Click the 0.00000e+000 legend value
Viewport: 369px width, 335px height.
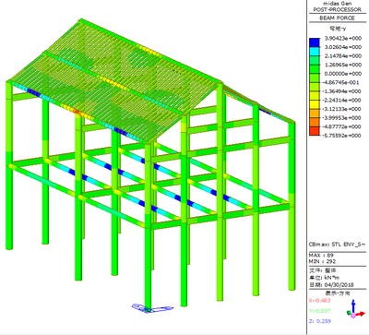pos(342,74)
